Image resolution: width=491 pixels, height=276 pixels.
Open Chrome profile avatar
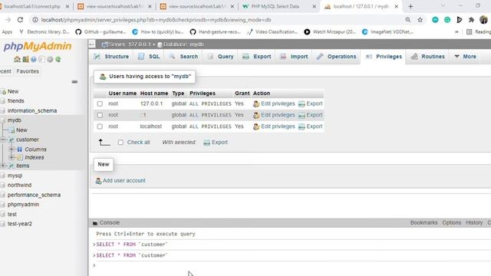click(483, 20)
